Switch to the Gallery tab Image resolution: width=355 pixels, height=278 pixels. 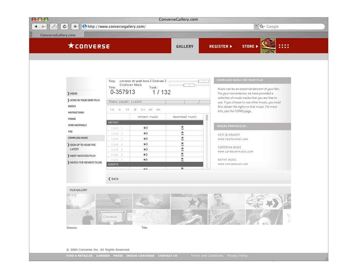click(185, 46)
